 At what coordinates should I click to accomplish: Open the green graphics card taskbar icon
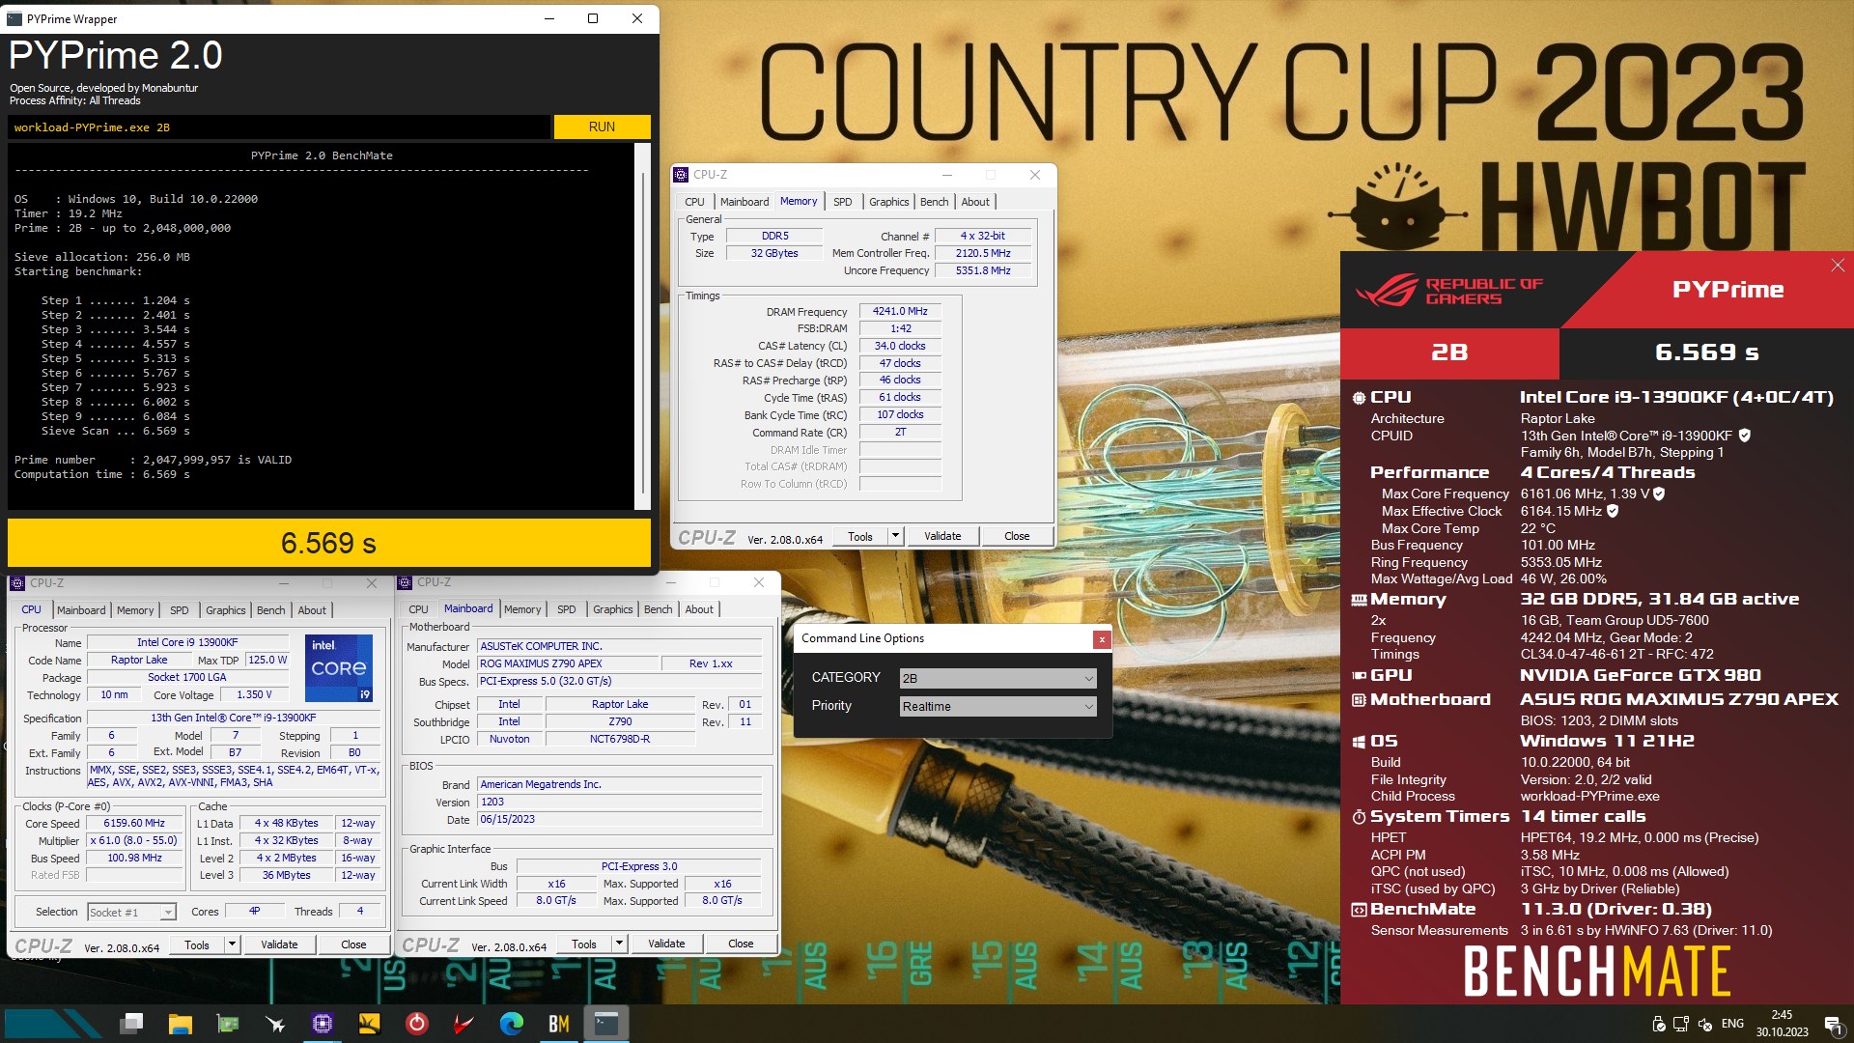click(228, 1023)
